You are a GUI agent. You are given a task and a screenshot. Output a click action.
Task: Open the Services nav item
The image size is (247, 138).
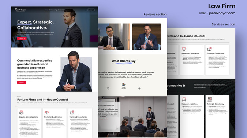click(51, 10)
